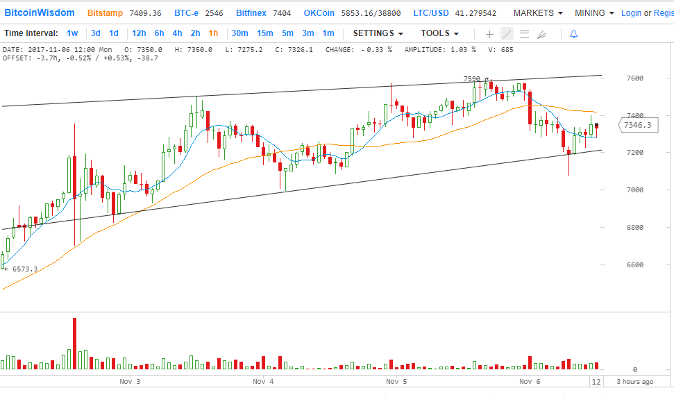The width and height of the screenshot is (674, 395).
Task: Expand the TOOLS dropdown menu
Action: pyautogui.click(x=439, y=33)
